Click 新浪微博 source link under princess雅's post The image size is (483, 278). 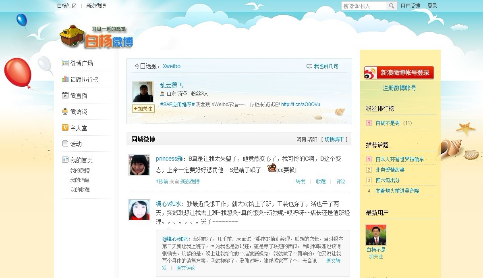point(190,182)
